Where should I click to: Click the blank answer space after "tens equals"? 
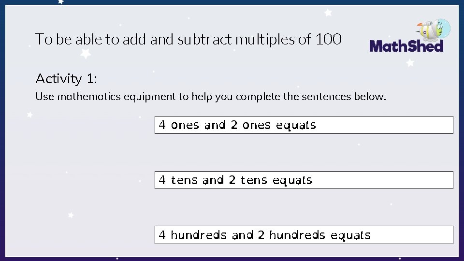382,180
